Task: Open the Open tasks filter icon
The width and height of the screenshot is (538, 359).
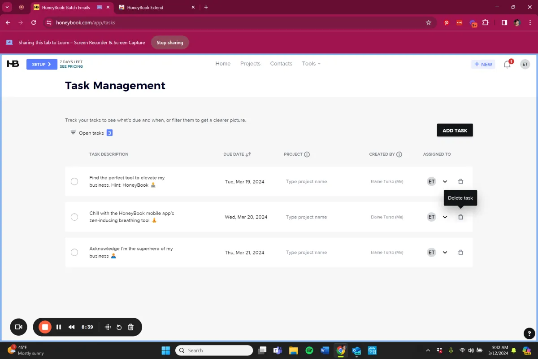Action: pos(73,133)
